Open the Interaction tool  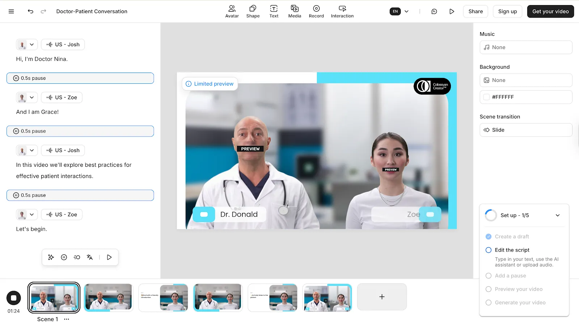[x=342, y=12]
